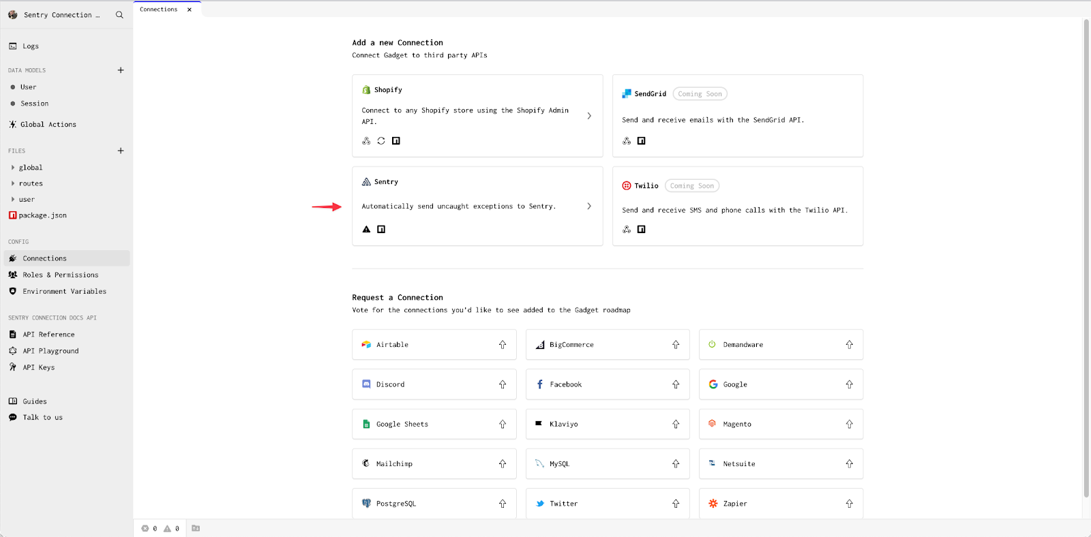The image size is (1091, 537).
Task: Click the PostgreSQL request card
Action: (434, 504)
